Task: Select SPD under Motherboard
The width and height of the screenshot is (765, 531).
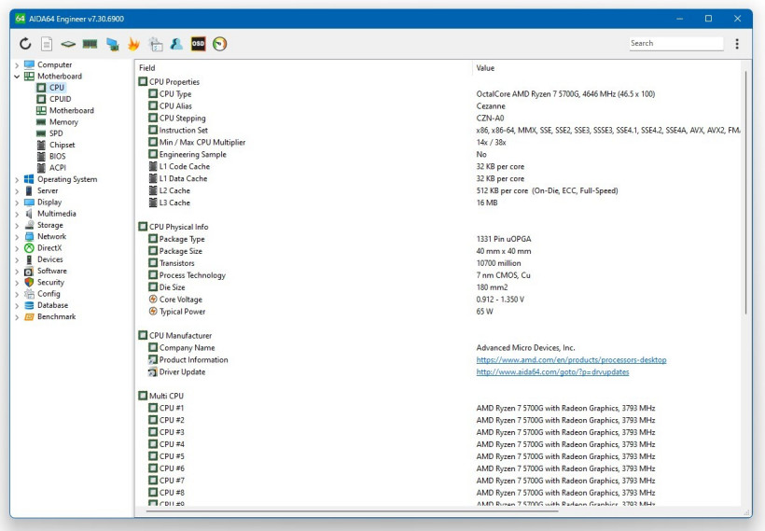Action: coord(56,133)
